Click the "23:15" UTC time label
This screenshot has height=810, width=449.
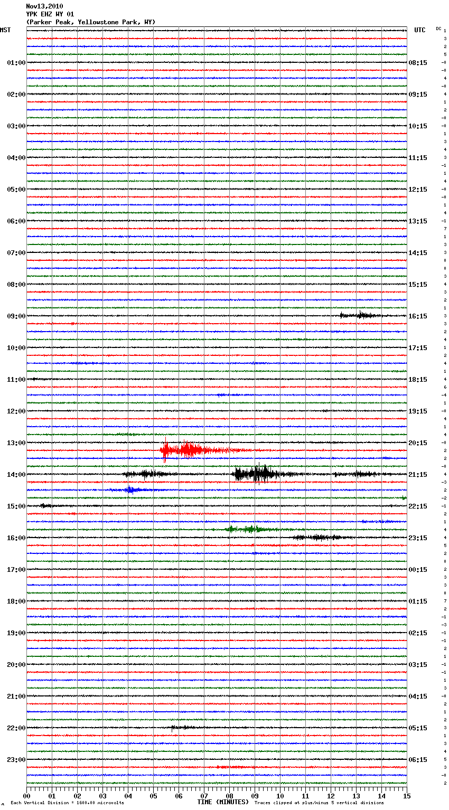tap(418, 538)
